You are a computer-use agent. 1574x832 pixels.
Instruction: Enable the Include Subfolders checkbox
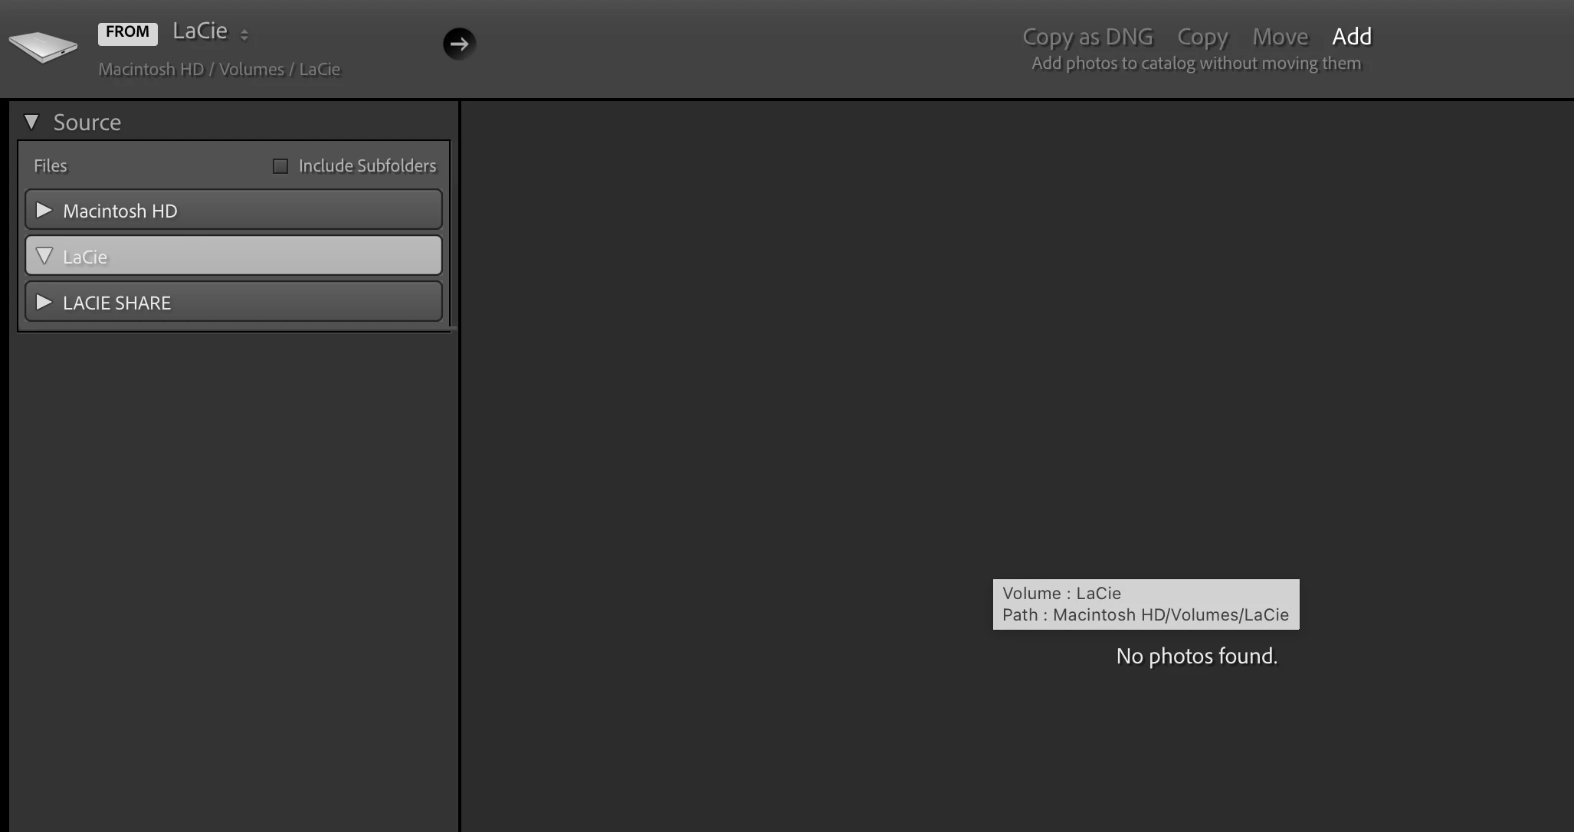pyautogui.click(x=280, y=166)
